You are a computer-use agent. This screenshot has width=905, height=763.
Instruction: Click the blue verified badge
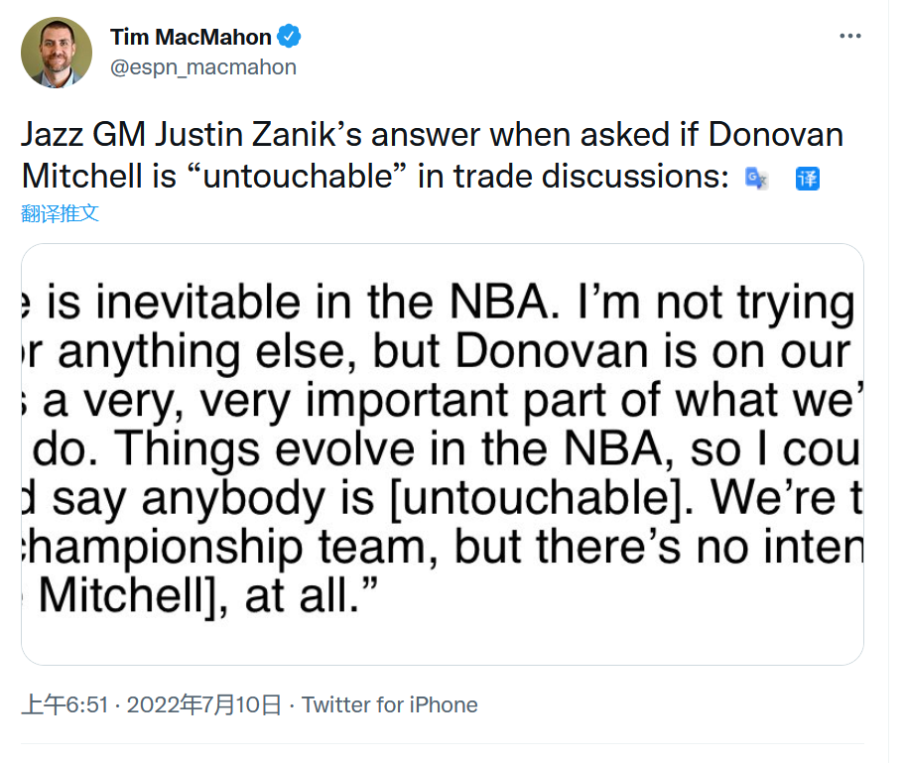click(289, 37)
